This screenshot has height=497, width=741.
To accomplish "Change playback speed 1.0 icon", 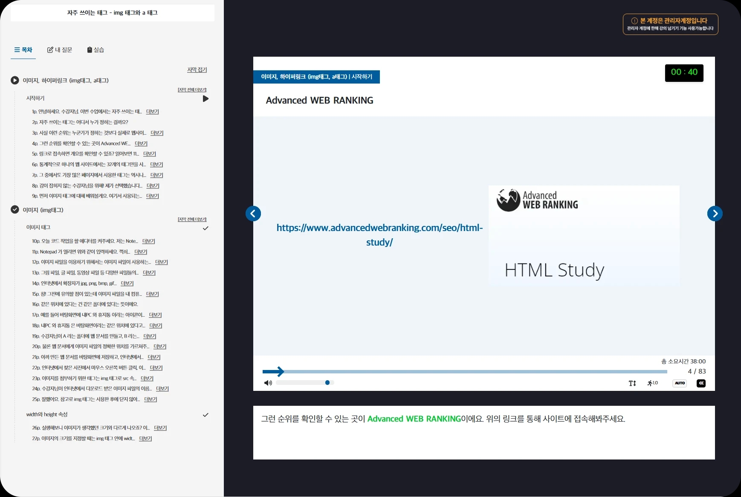I will point(653,383).
